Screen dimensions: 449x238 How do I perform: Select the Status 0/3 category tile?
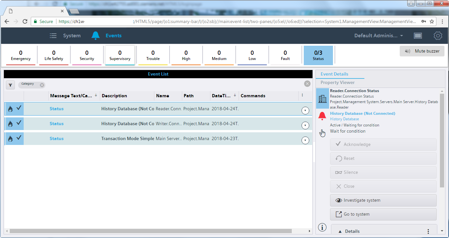[318, 55]
